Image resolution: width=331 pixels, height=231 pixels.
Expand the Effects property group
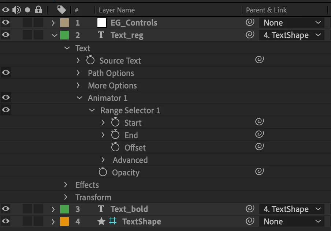click(66, 185)
